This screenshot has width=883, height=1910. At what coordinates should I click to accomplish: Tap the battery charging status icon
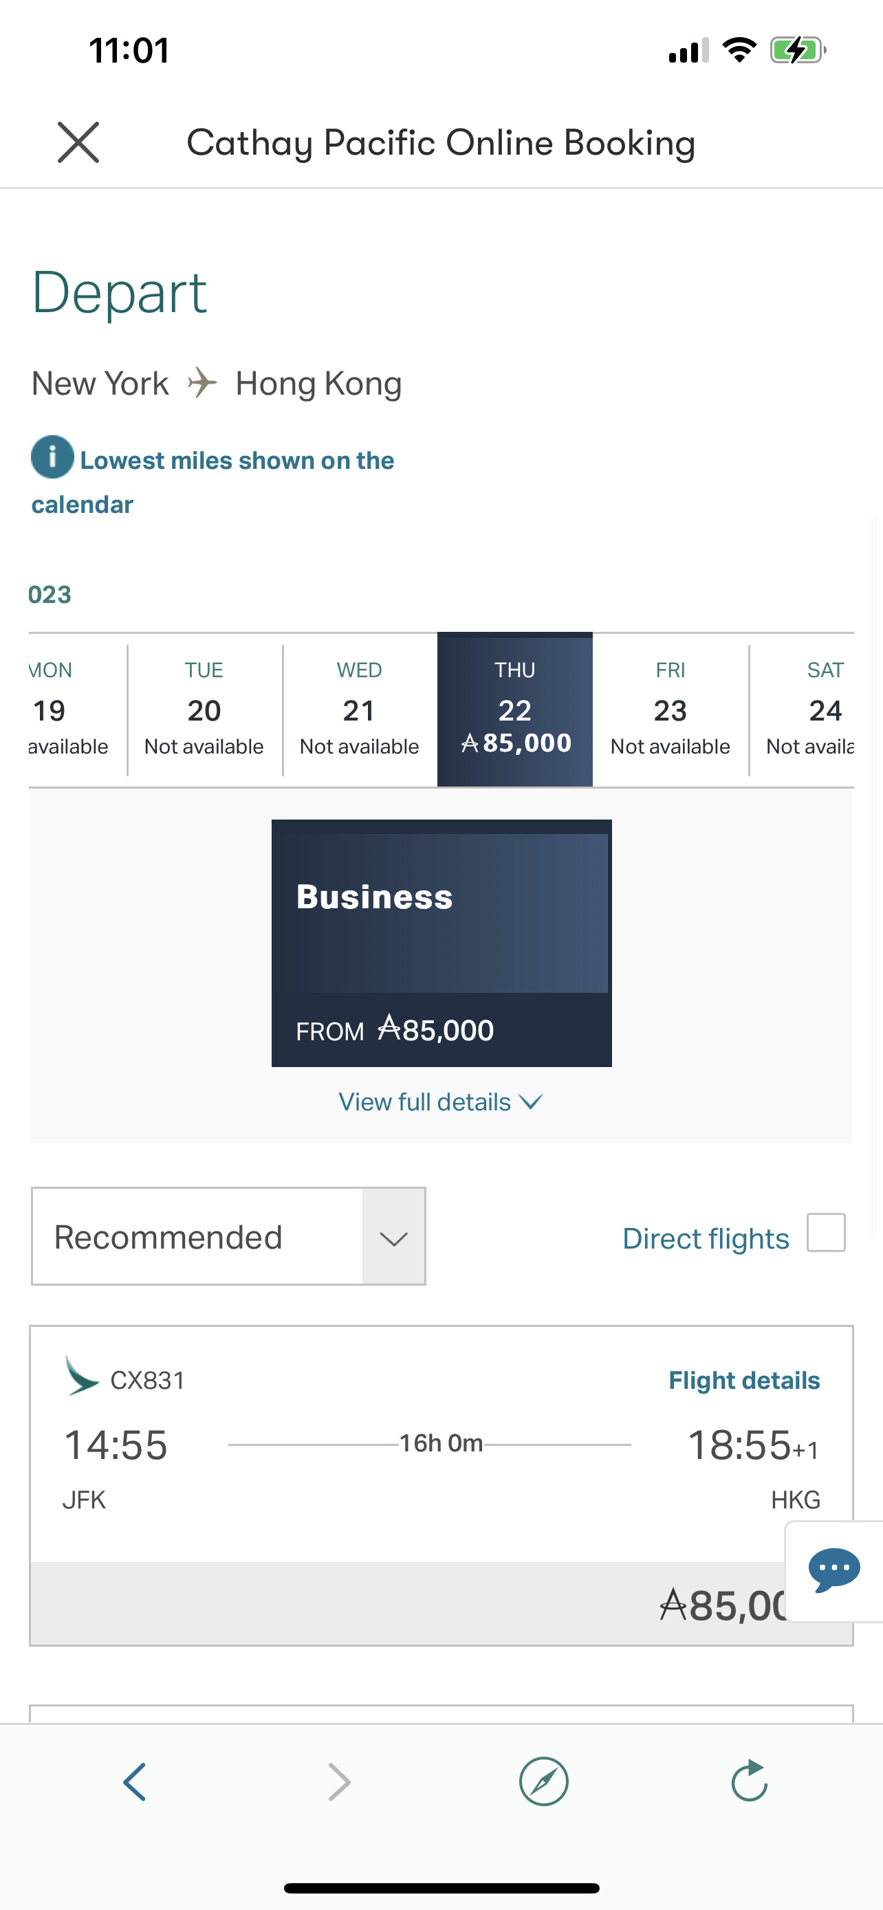[797, 50]
